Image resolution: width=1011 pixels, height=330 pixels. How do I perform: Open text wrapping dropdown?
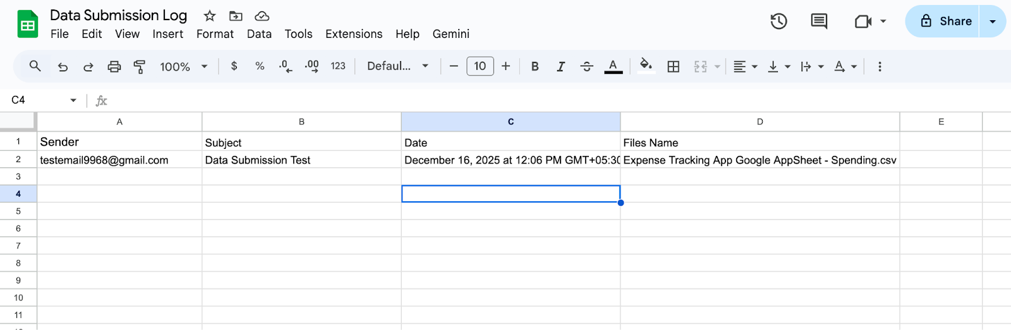coord(812,66)
